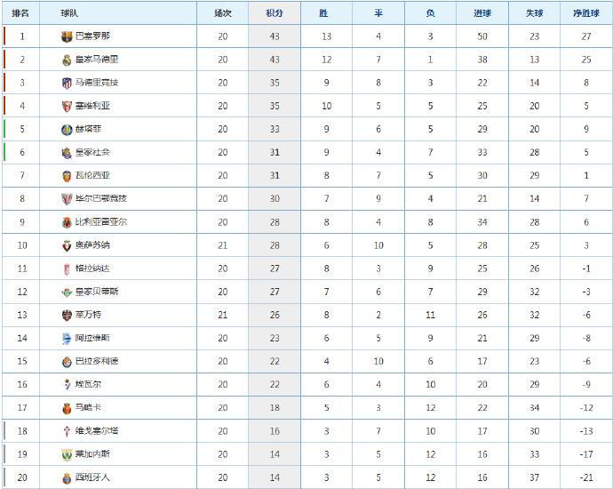Screen dimensions: 613x489
Task: Click the 奥萨苏纳 team name
Action: coord(92,245)
